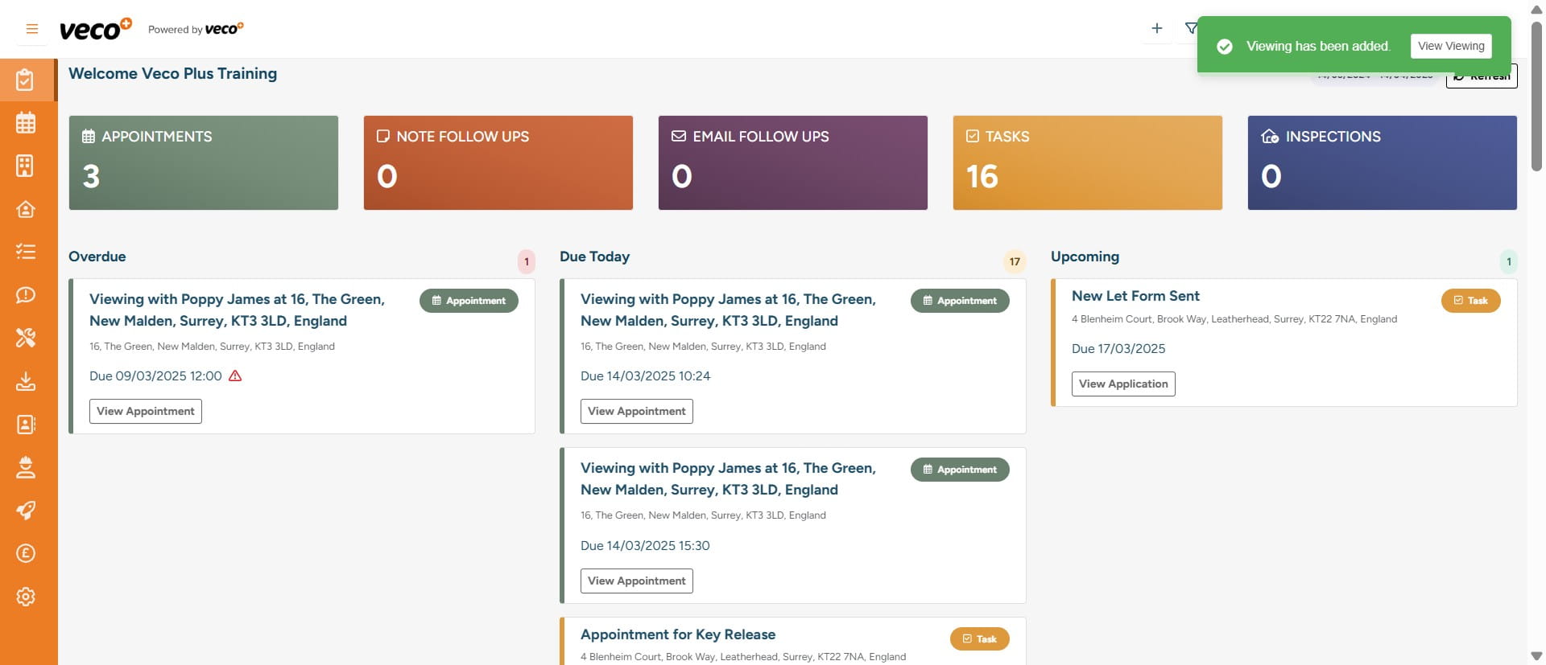
Task: Select the Tasks summary tile showing 16
Action: [1087, 162]
